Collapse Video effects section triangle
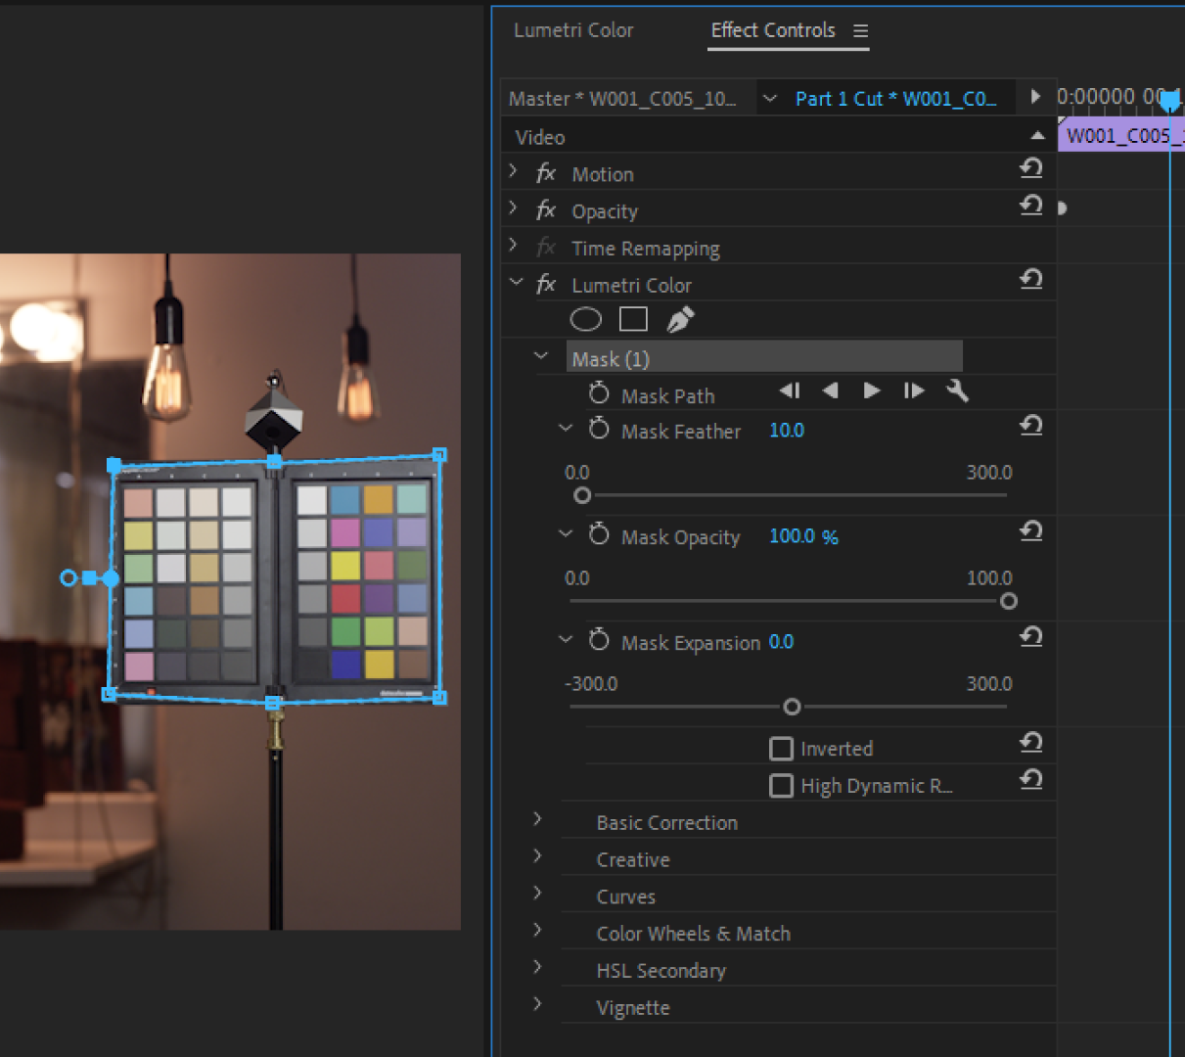1185x1057 pixels. click(1037, 136)
